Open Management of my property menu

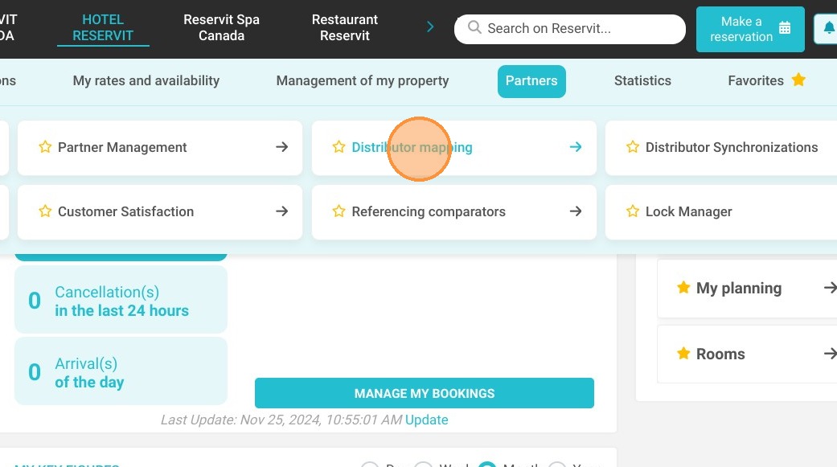click(363, 80)
